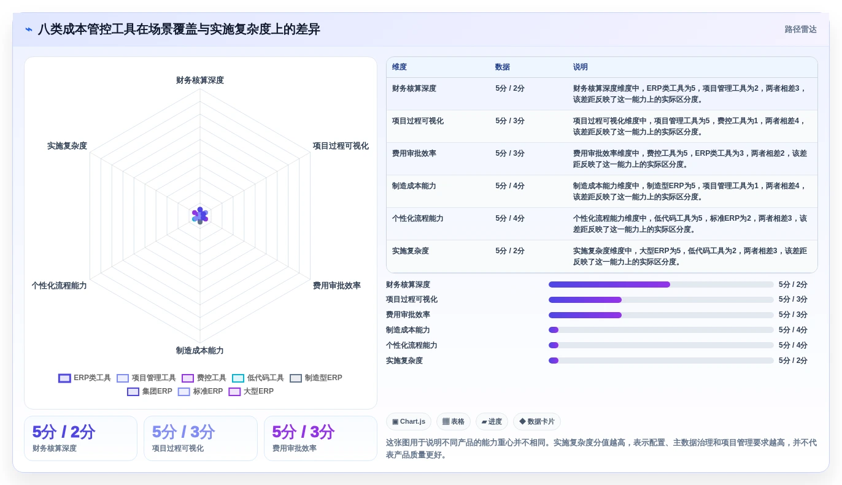Image resolution: width=842 pixels, height=485 pixels.
Task: Open the 财务核算深度 data card
Action: pos(80,438)
